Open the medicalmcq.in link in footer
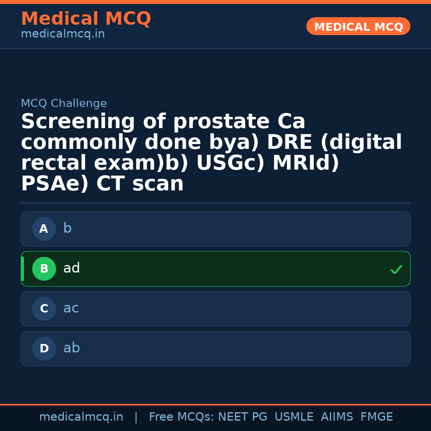 point(81,417)
